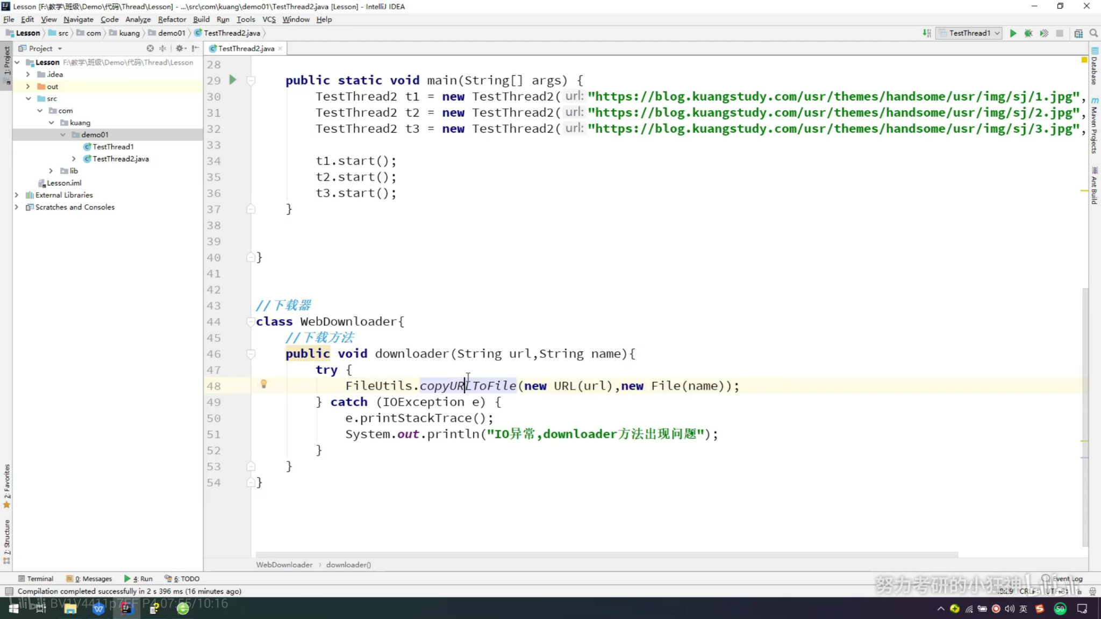The width and height of the screenshot is (1101, 619).
Task: Expand the TestThread2.java node
Action: point(74,159)
